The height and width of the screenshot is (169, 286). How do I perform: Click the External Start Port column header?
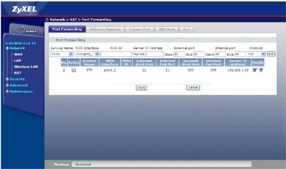[x=144, y=63]
